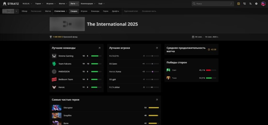Open player BB.gpk link
Image resolution: width=268 pixels, height=125 pixels.
click(113, 79)
